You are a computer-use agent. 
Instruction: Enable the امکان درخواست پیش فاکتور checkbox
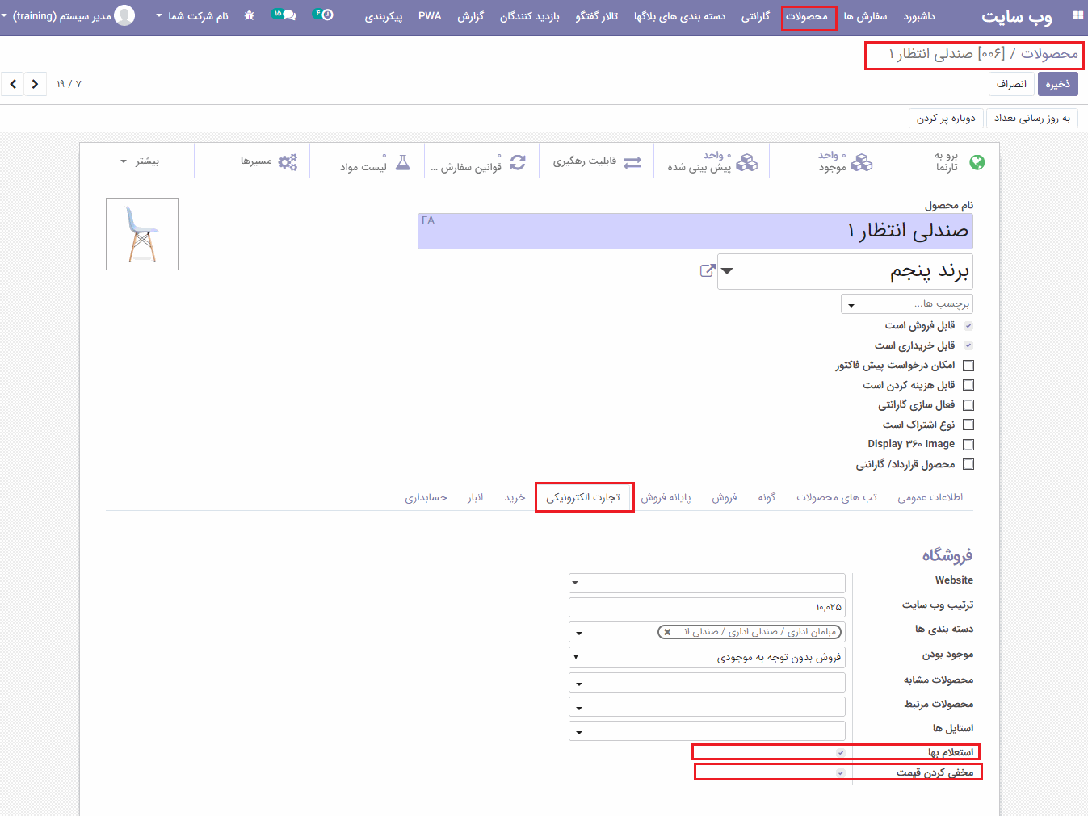[968, 366]
